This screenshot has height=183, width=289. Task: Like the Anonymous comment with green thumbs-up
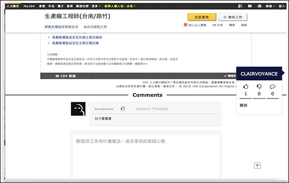click(123, 109)
